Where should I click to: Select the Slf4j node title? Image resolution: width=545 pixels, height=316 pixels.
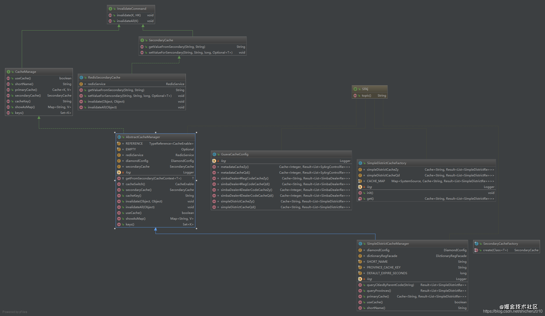365,89
